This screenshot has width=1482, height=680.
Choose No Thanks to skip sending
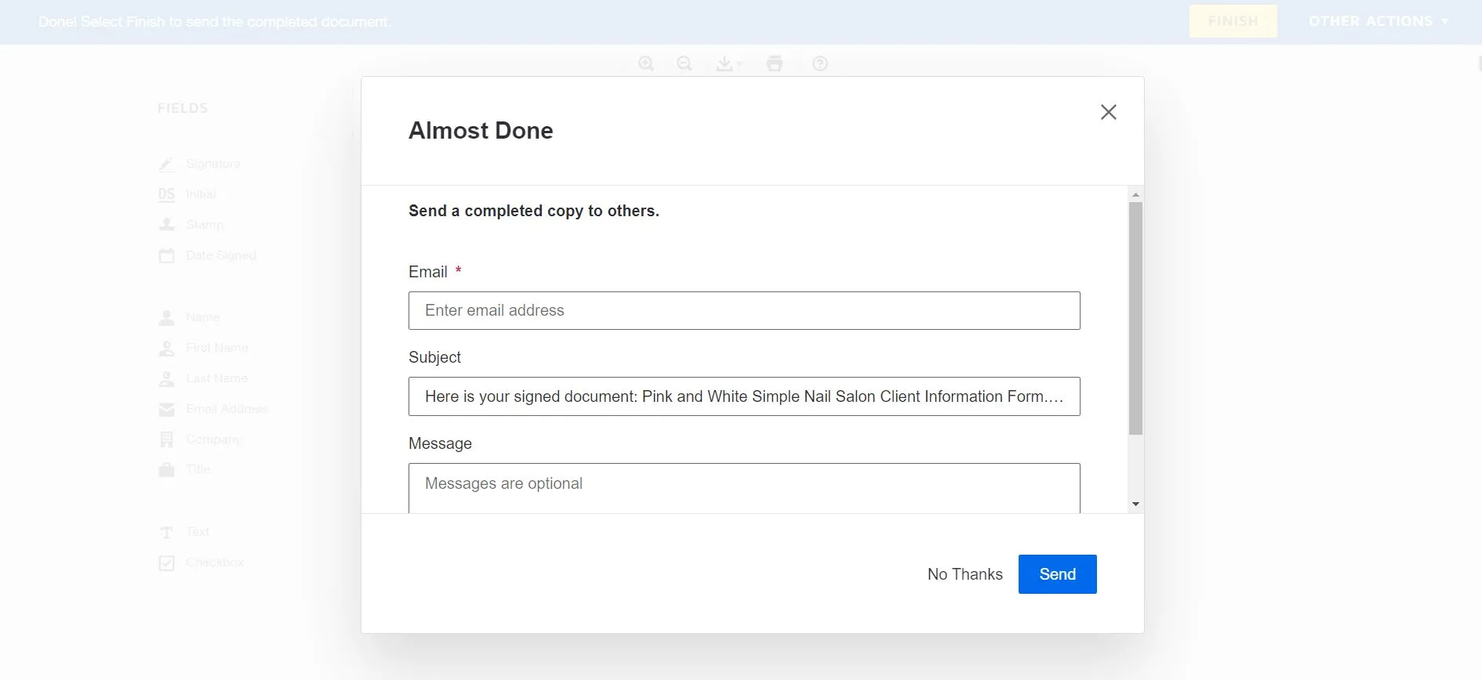point(964,574)
